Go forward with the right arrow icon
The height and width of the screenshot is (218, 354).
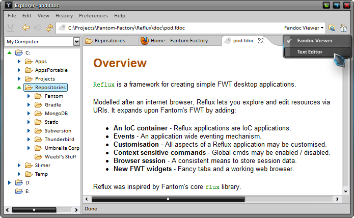(x=37, y=28)
